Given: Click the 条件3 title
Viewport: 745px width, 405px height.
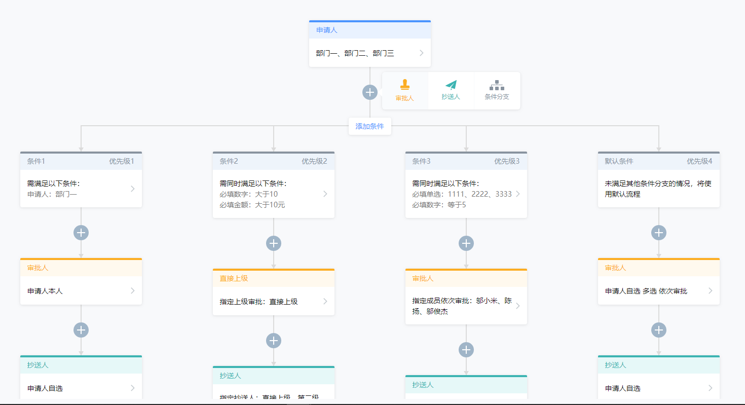Looking at the screenshot, I should pos(421,161).
